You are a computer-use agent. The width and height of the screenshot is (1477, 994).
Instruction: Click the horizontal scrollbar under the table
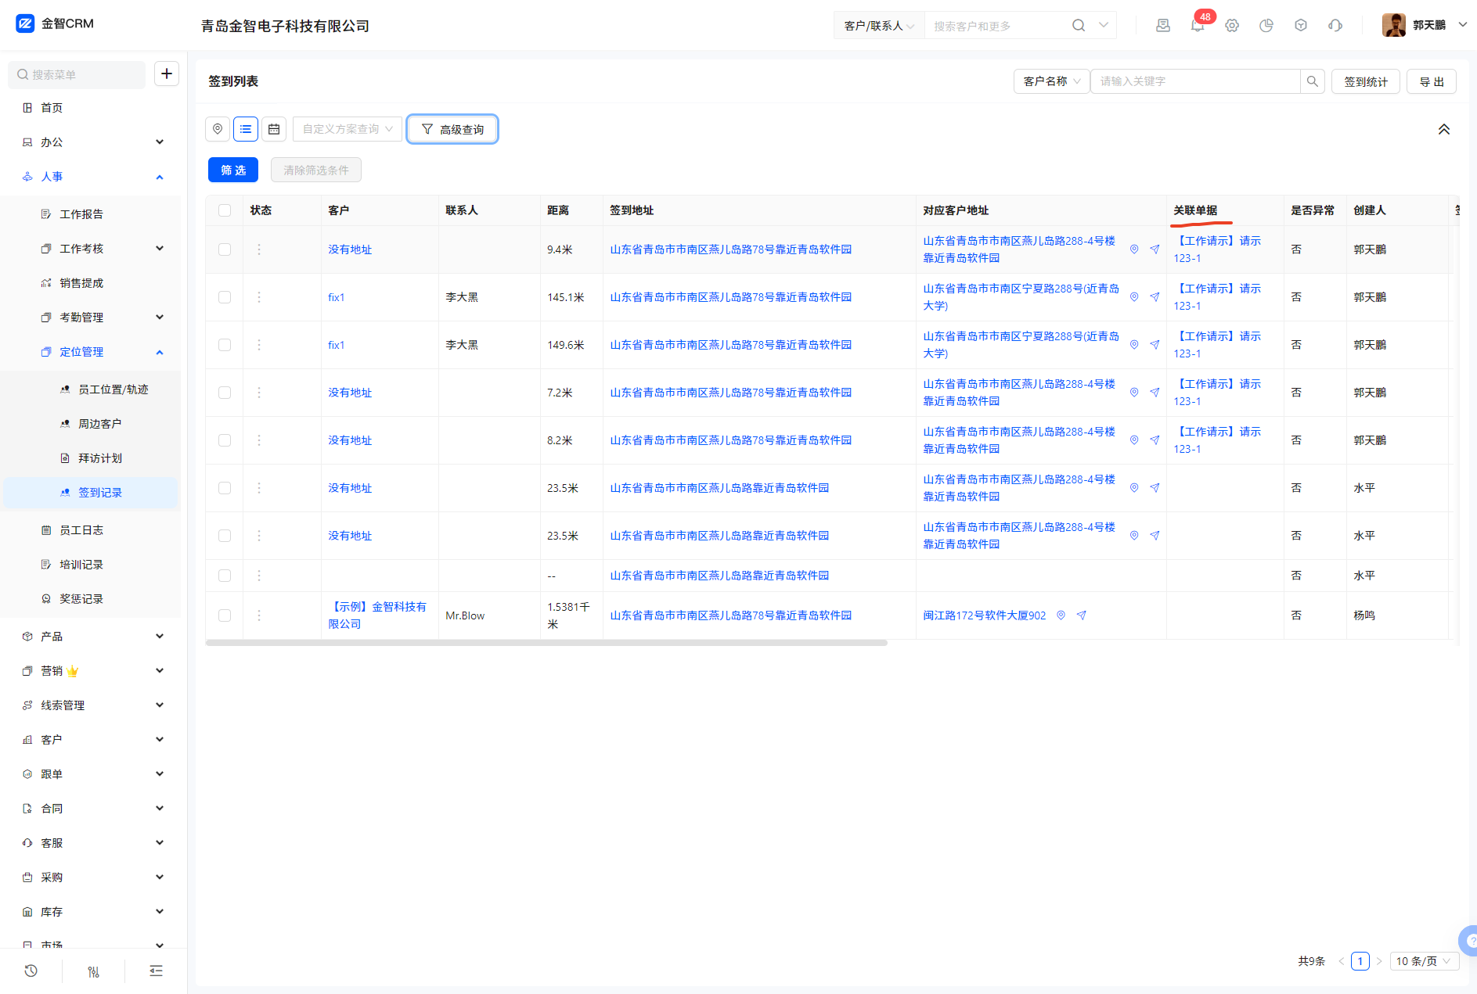coord(546,643)
